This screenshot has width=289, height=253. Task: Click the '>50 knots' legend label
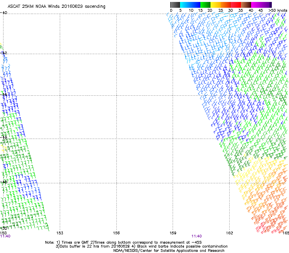[x=278, y=10]
